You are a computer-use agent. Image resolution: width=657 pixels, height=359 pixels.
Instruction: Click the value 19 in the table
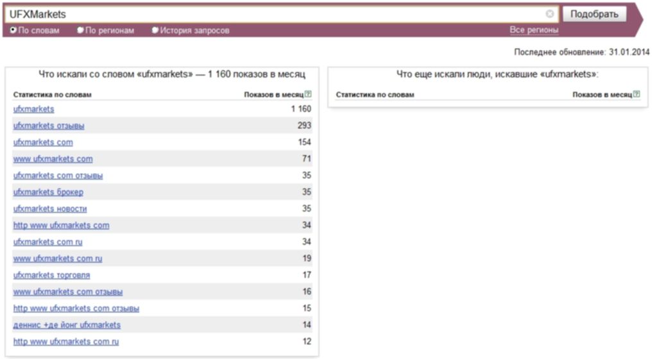[307, 258]
